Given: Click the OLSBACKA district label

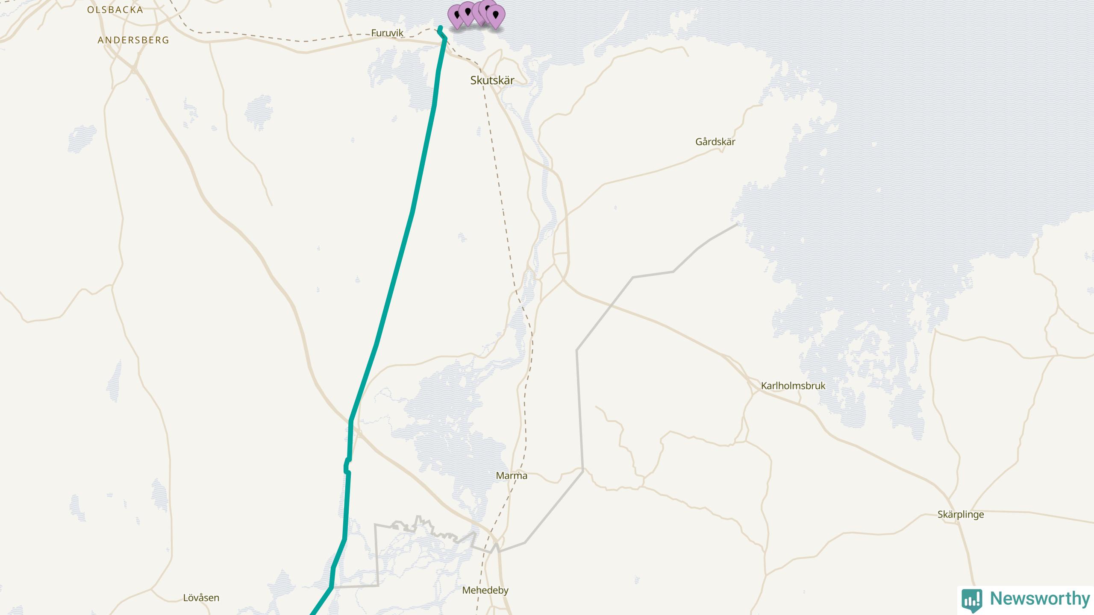Looking at the screenshot, I should click(x=115, y=9).
